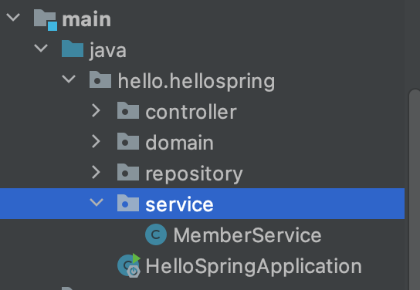Collapse the java folder chevron
Image resolution: width=420 pixels, height=290 pixels.
click(41, 48)
